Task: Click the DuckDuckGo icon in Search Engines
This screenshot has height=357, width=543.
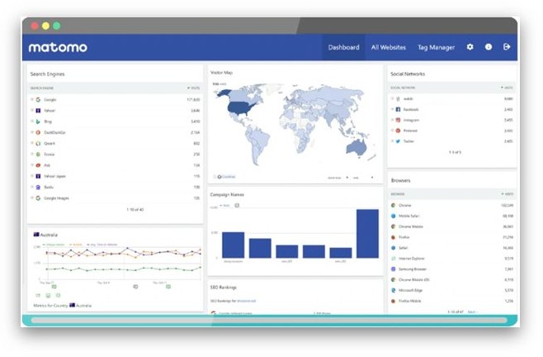Action: (x=38, y=132)
